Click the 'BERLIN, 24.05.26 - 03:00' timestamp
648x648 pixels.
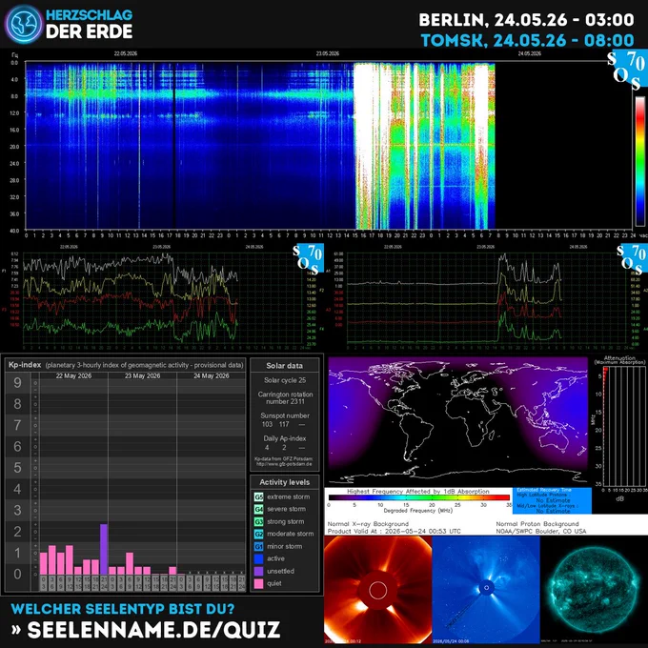click(526, 19)
